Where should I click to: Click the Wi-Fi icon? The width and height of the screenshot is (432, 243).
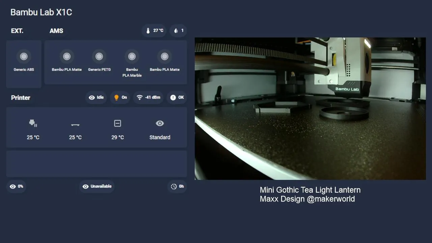139,98
